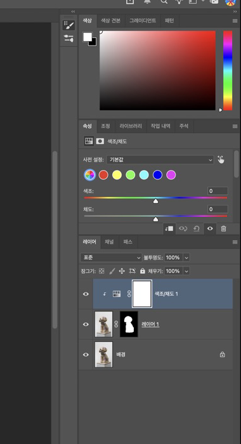
Task: Click the view previous state icon
Action: [183, 228]
